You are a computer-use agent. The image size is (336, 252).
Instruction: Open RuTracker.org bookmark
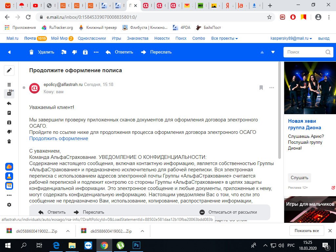(57, 28)
